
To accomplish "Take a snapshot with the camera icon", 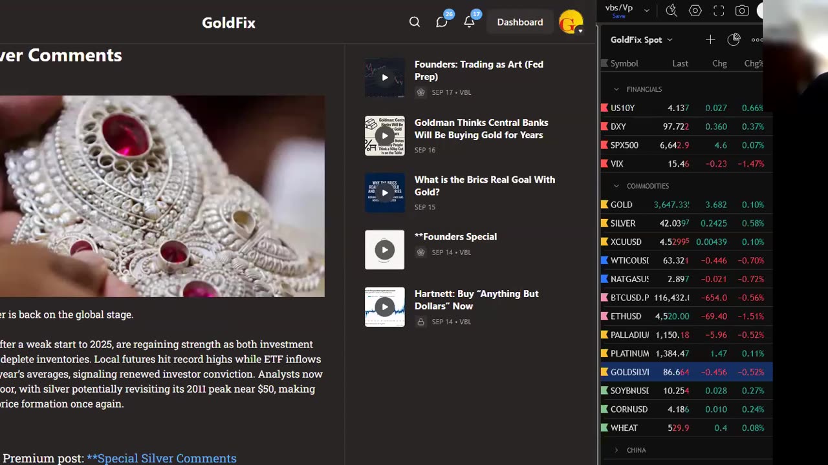I will coord(742,10).
